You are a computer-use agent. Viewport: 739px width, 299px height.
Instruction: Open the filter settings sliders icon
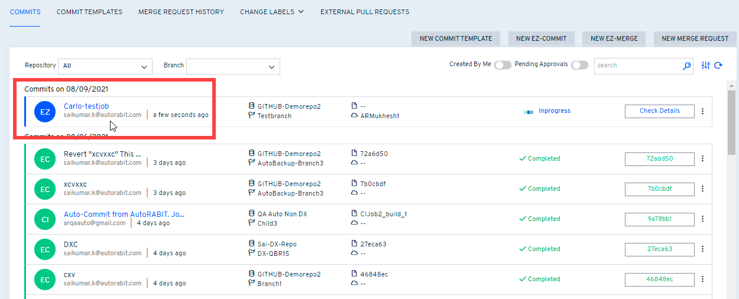point(705,66)
